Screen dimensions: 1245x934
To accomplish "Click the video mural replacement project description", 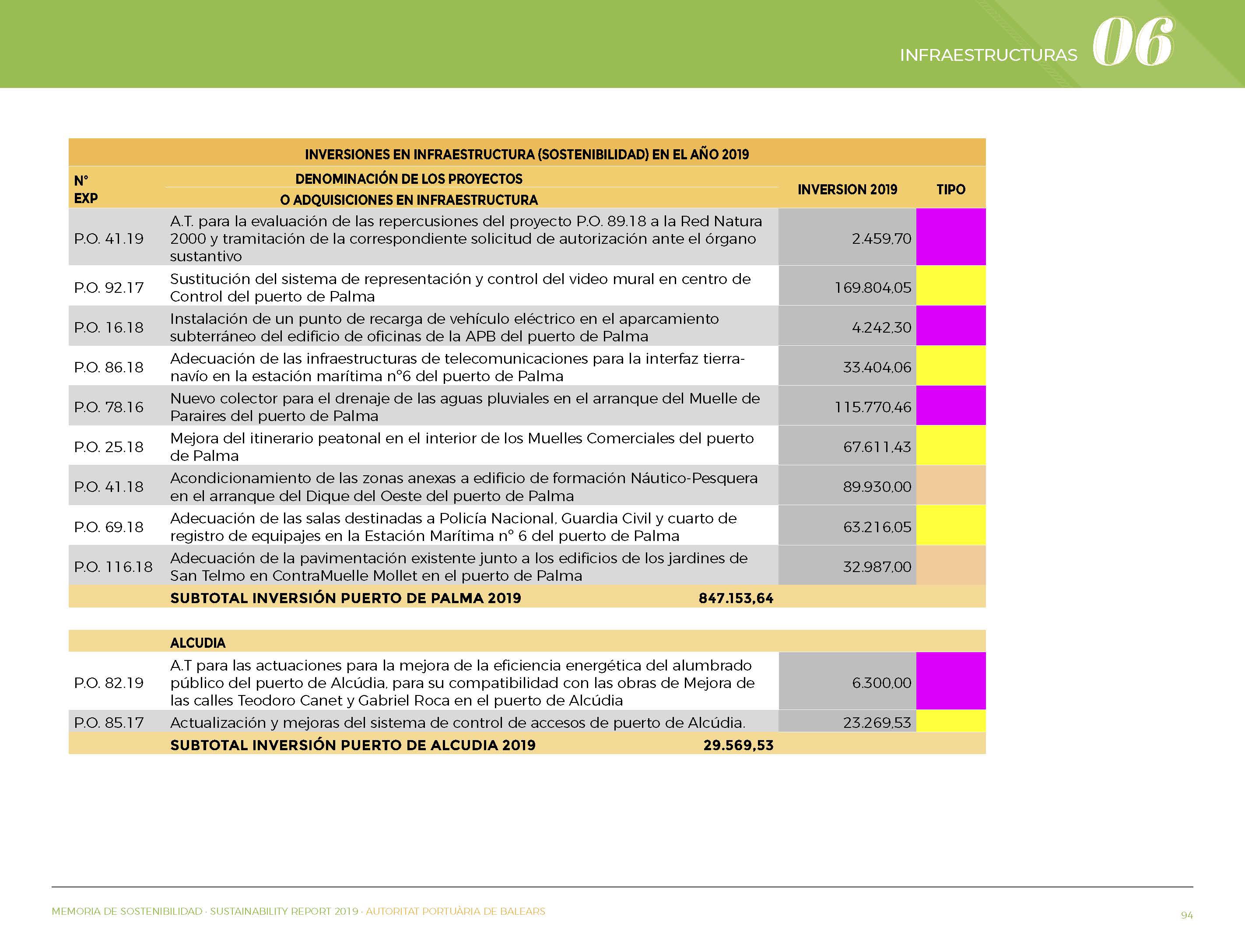I will point(460,288).
